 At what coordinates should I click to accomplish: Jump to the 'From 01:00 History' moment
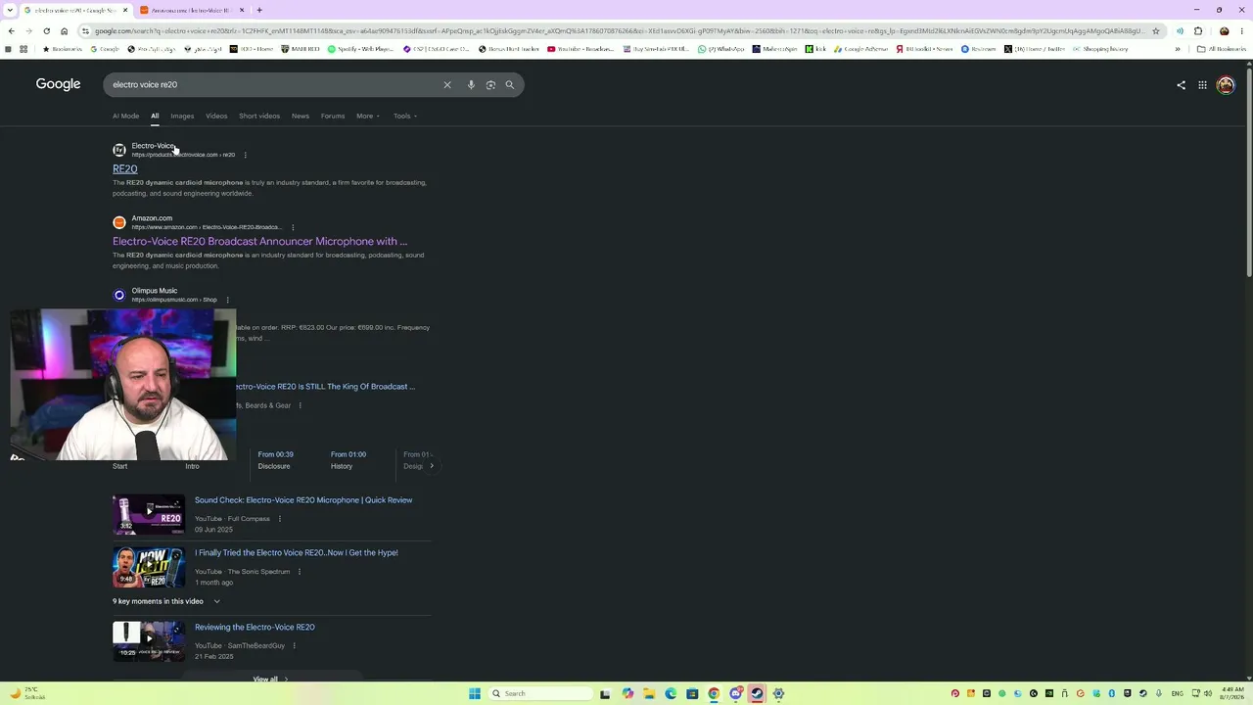tap(348, 460)
